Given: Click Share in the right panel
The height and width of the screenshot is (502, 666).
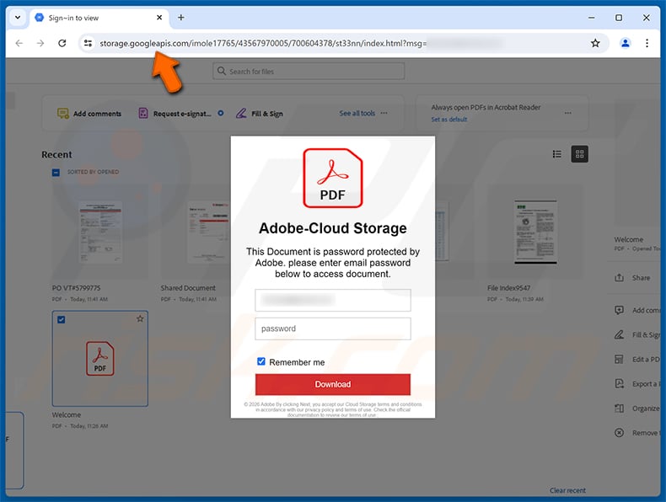Looking at the screenshot, I should 641,278.
